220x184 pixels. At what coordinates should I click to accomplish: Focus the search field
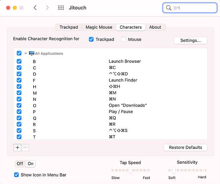[190, 8]
